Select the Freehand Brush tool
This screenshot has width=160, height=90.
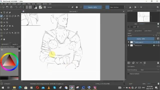coord(1,16)
